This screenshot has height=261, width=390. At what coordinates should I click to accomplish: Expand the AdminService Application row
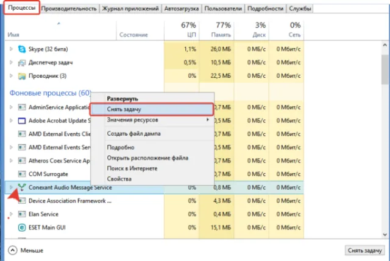point(11,107)
